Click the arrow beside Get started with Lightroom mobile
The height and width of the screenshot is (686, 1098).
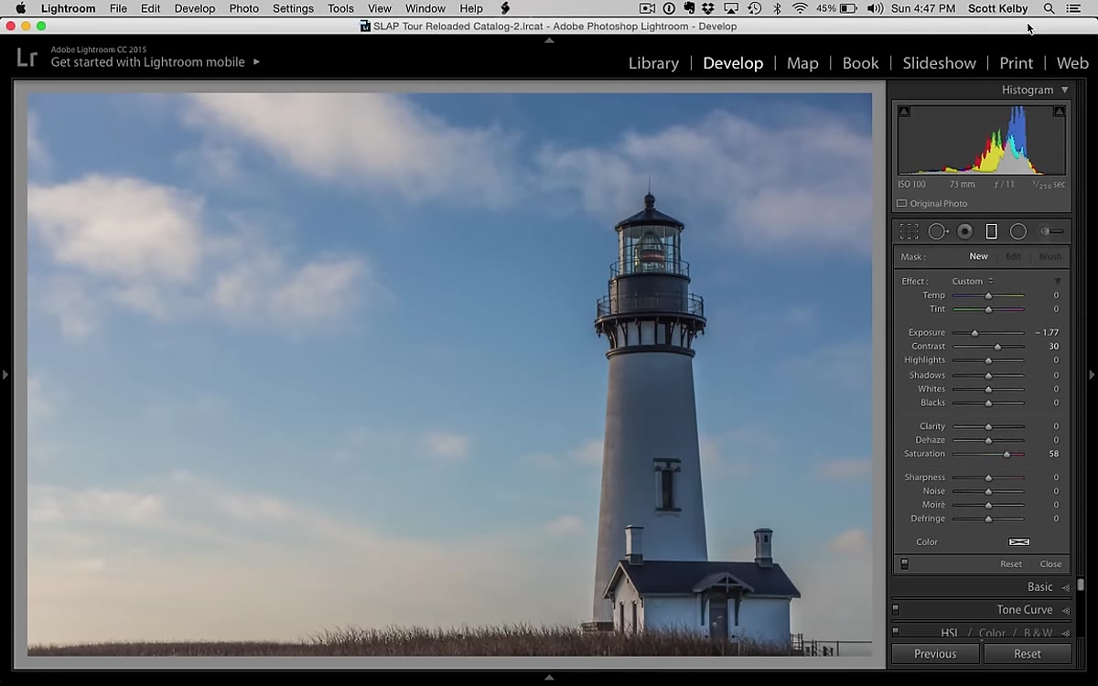[x=256, y=62]
